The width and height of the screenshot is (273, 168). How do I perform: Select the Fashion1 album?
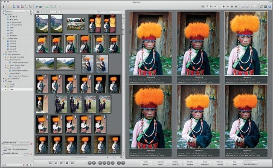[12, 41]
